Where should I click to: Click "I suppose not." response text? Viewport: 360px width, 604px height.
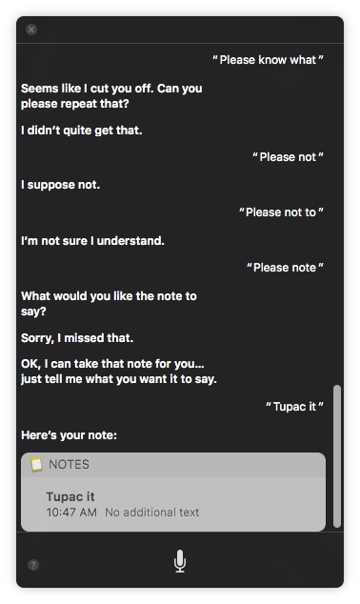[x=61, y=185]
